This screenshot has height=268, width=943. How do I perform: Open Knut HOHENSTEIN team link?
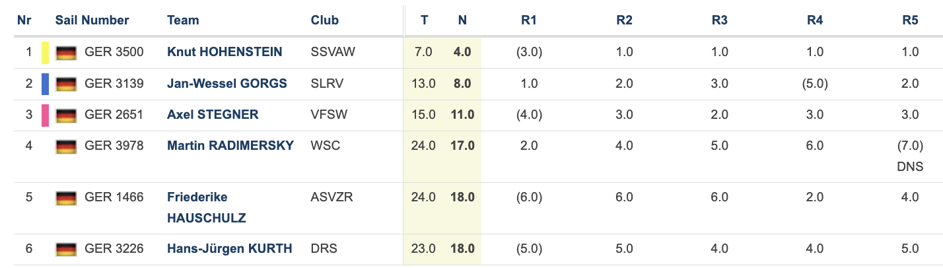225,52
